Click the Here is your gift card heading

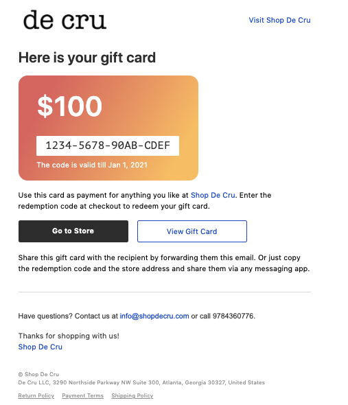pos(87,58)
